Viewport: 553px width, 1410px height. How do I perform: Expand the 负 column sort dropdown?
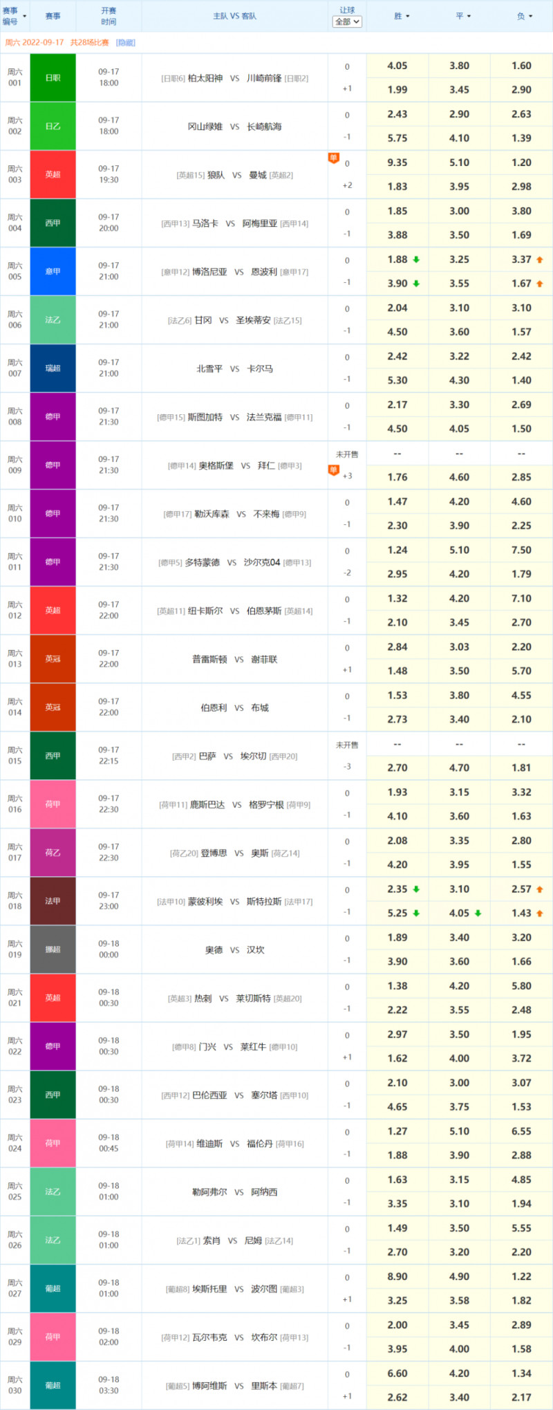tap(525, 16)
